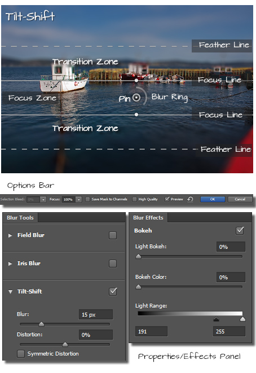Expand the Field Blur section arrow

coord(10,235)
